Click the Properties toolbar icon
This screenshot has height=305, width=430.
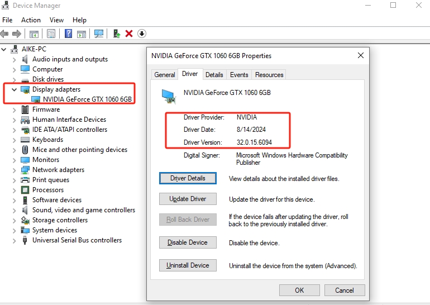click(x=51, y=34)
